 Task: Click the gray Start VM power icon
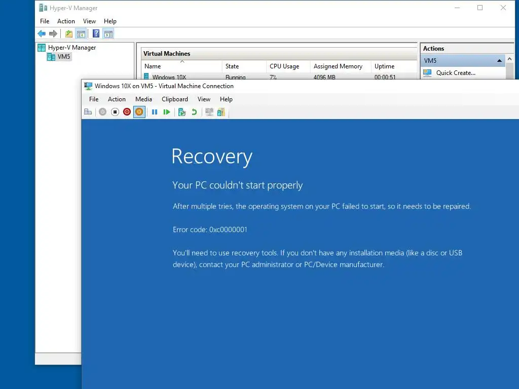tap(102, 112)
